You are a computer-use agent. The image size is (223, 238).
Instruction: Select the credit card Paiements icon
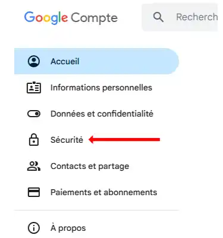(34, 192)
